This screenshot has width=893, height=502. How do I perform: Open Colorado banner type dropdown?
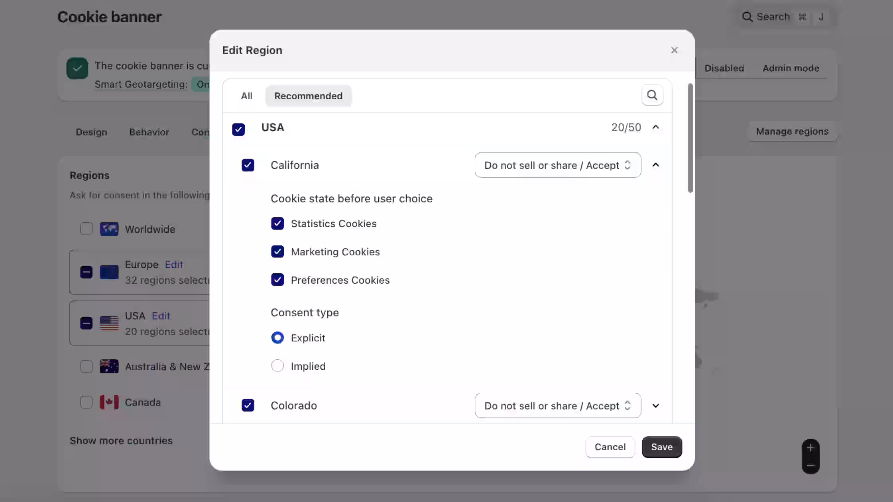pyautogui.click(x=558, y=406)
